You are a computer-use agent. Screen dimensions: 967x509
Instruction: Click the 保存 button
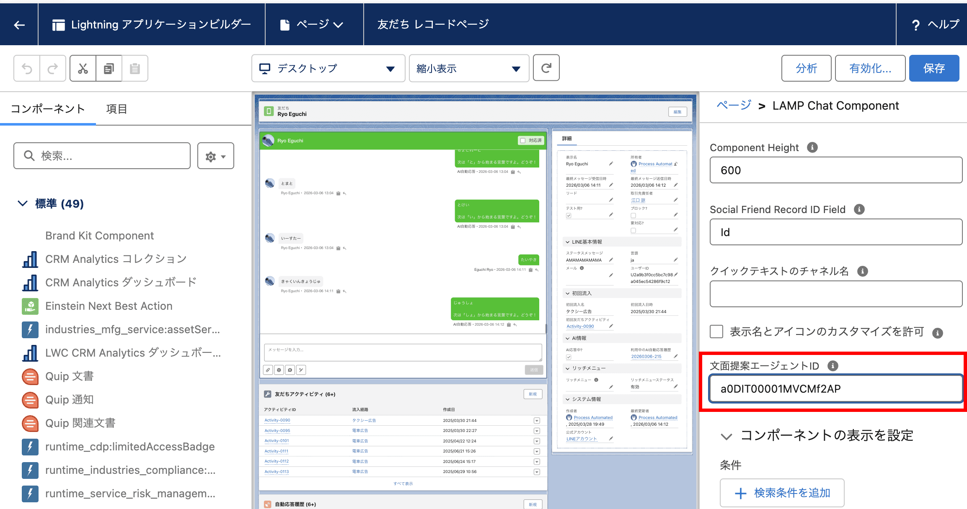934,68
